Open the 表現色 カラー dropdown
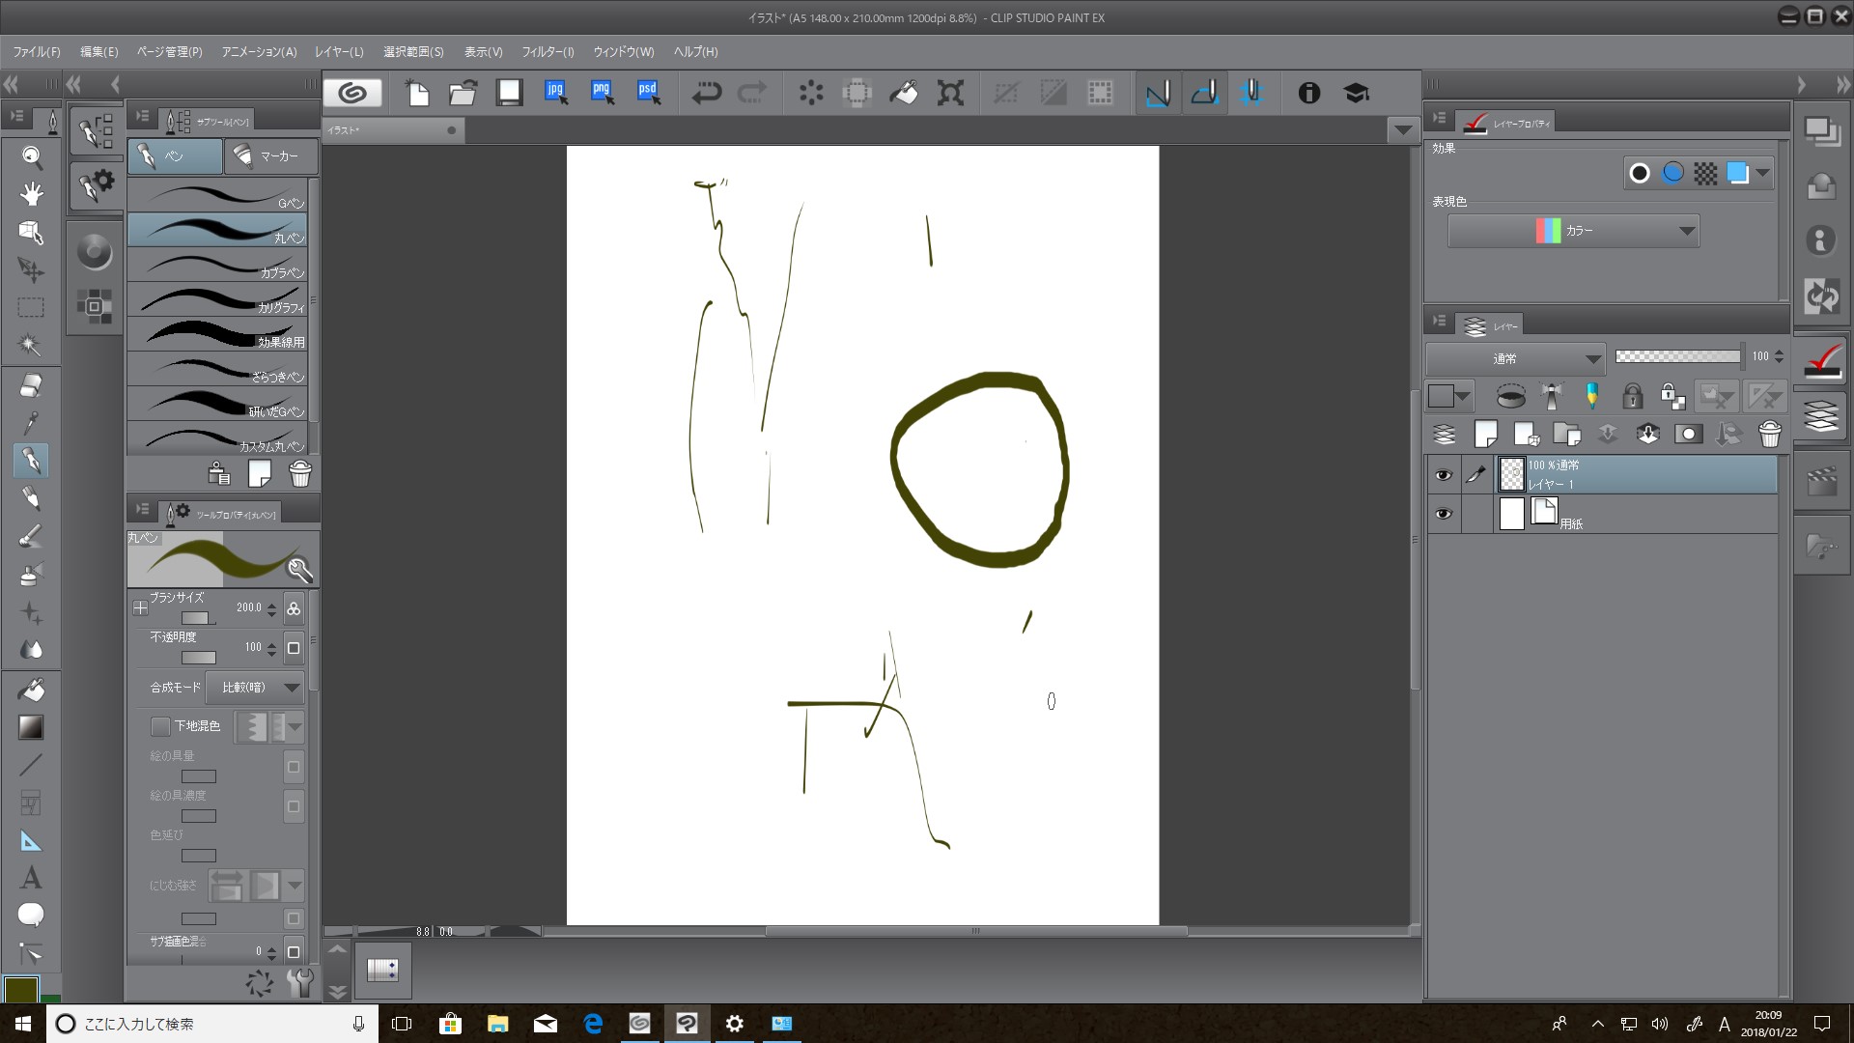1854x1043 pixels. 1573,231
